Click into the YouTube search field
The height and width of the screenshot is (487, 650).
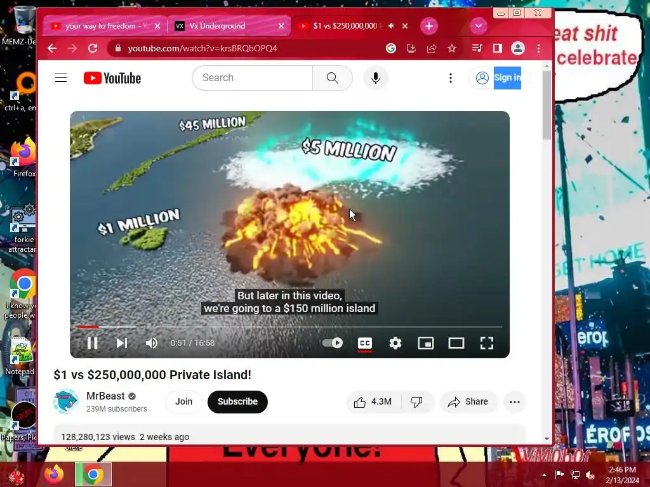click(x=252, y=78)
